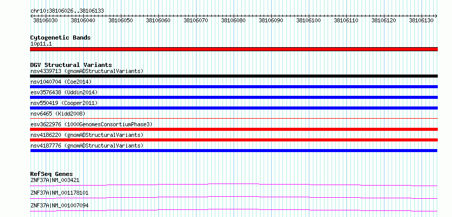Open variant nsv550419 (Cooper2011) label
The image size is (452, 217).
pyautogui.click(x=64, y=103)
